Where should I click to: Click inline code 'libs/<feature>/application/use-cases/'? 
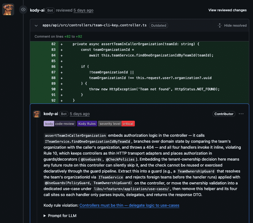(x=131, y=189)
